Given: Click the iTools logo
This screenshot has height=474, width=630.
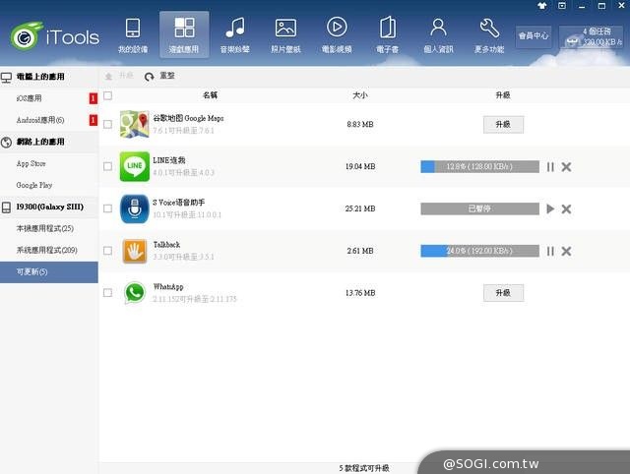Looking at the screenshot, I should click(55, 36).
